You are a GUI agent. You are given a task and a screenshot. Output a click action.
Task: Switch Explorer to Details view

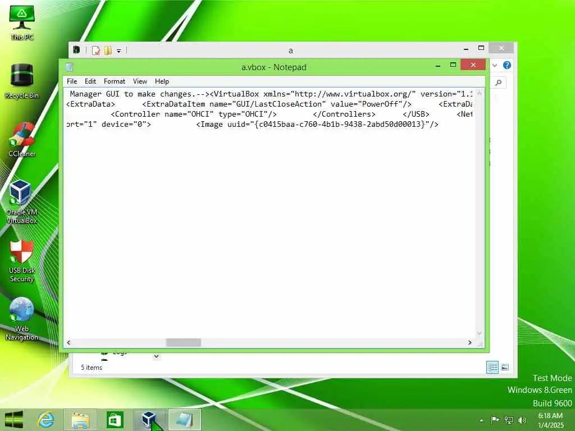click(492, 367)
